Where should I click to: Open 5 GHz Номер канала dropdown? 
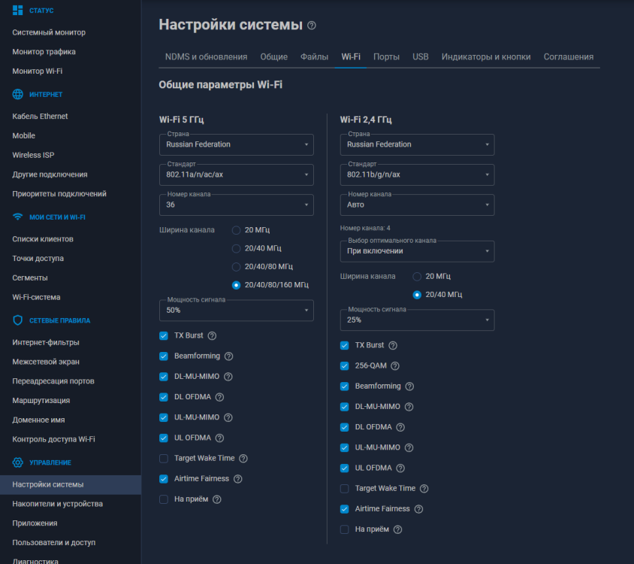click(236, 205)
